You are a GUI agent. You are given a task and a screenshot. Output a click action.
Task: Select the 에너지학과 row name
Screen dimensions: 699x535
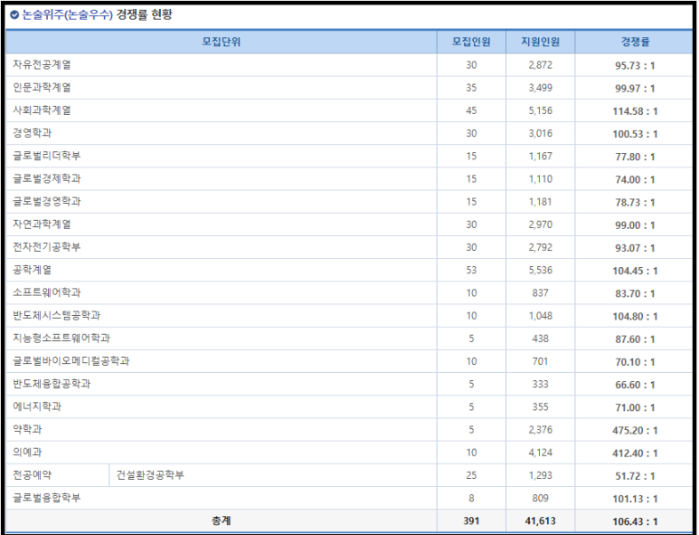[37, 406]
